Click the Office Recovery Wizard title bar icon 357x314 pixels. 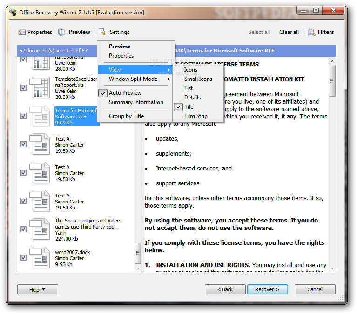click(13, 12)
